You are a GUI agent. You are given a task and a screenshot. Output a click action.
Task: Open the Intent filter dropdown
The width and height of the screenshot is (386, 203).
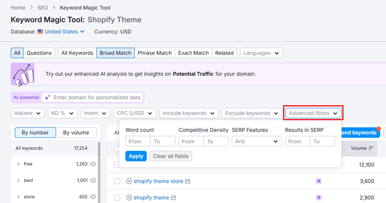95,113
